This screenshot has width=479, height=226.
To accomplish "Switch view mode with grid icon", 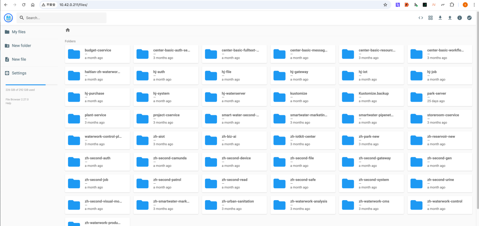I will point(430,18).
